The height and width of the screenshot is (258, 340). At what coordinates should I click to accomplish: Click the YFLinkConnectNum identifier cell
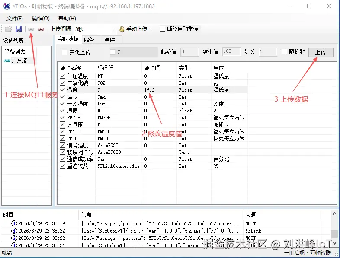pos(118,166)
